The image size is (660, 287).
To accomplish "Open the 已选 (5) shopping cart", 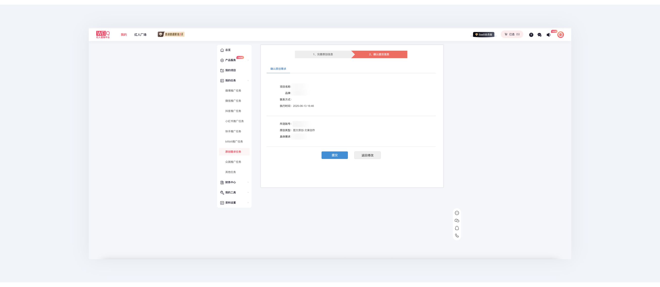I will click(x=512, y=34).
